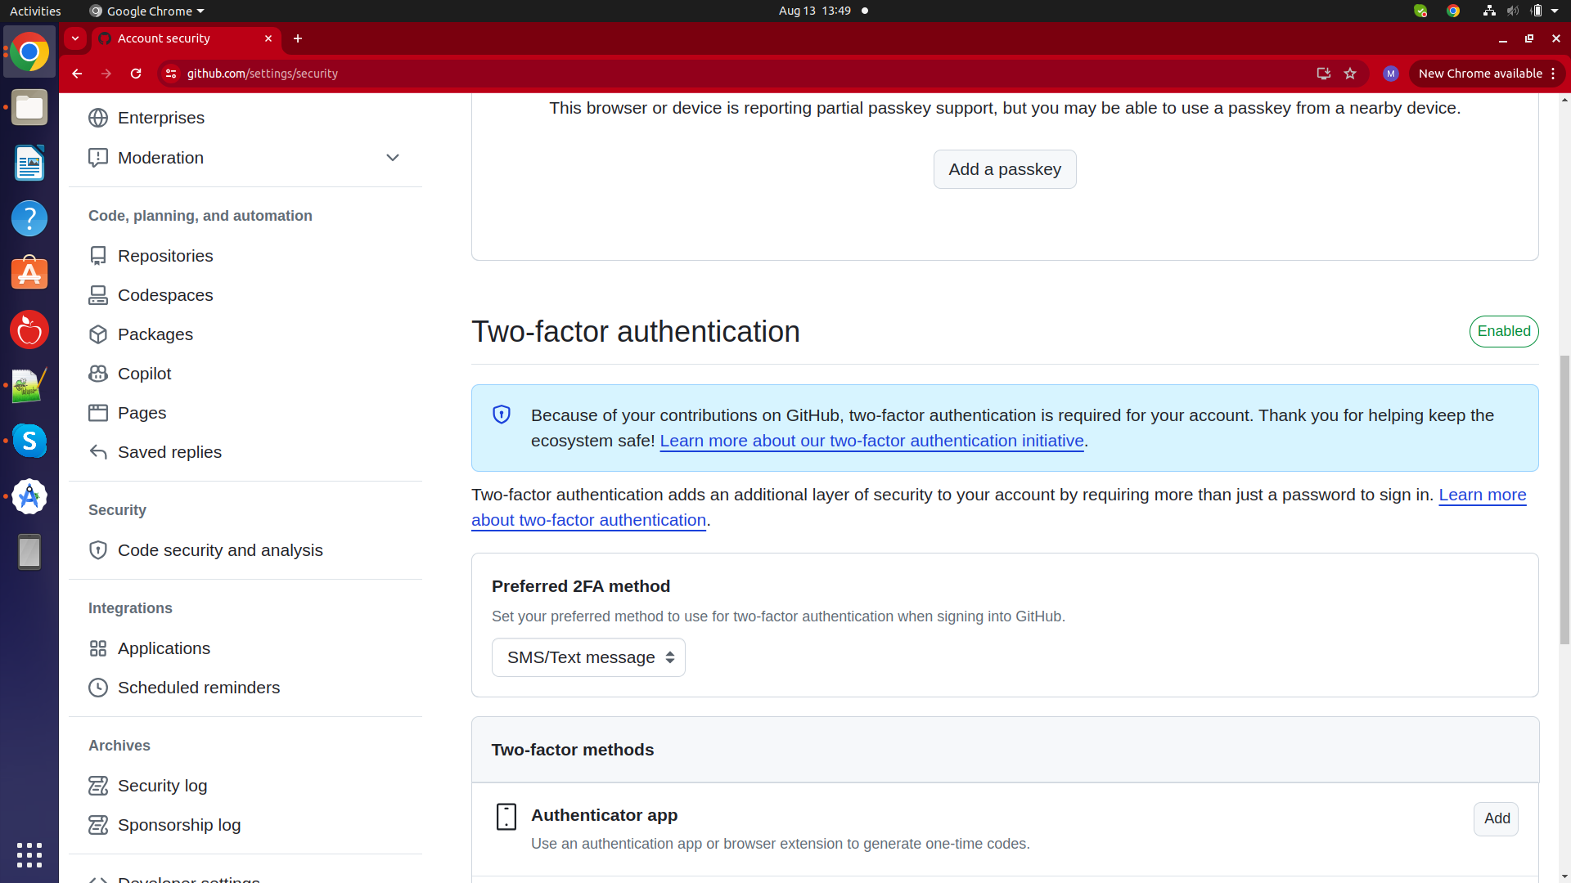Click the Authenticator app phone icon
Viewport: 1571px width, 883px height.
(x=506, y=816)
